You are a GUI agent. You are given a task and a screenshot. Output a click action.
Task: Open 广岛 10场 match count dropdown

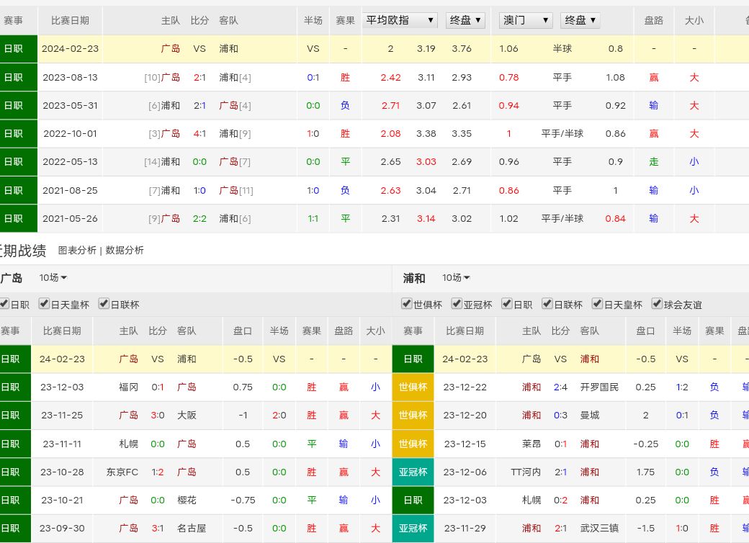53,278
